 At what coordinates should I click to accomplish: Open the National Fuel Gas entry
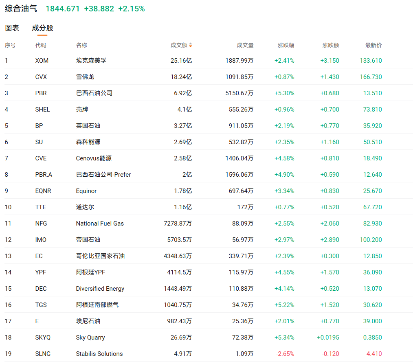click(x=100, y=224)
